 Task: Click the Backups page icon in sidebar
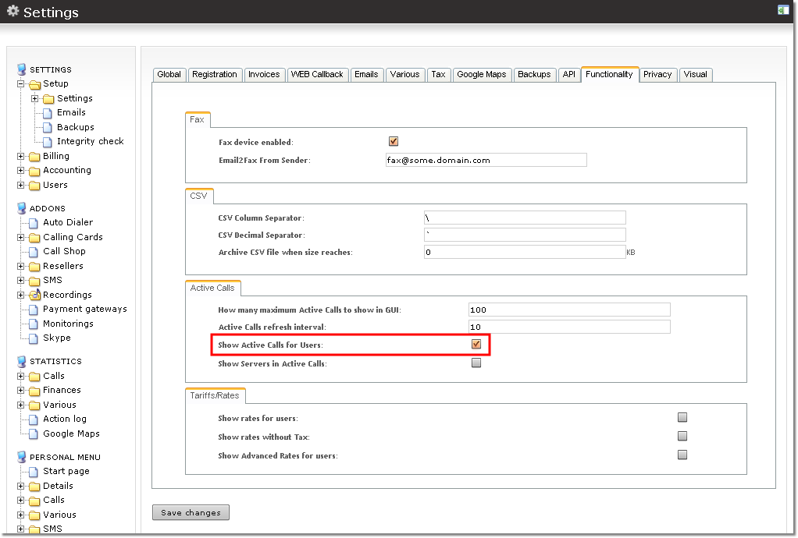point(48,127)
